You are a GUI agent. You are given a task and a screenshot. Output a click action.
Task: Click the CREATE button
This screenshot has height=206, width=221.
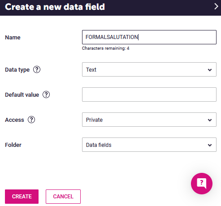tap(22, 197)
